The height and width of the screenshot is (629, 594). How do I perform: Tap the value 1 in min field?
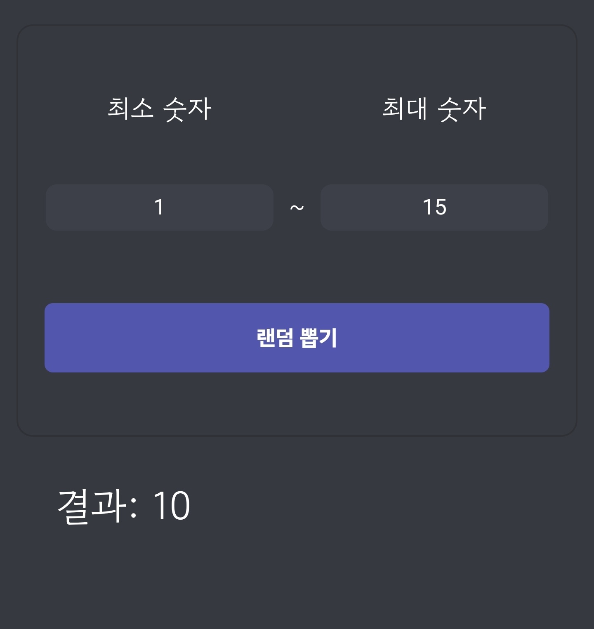click(x=159, y=207)
